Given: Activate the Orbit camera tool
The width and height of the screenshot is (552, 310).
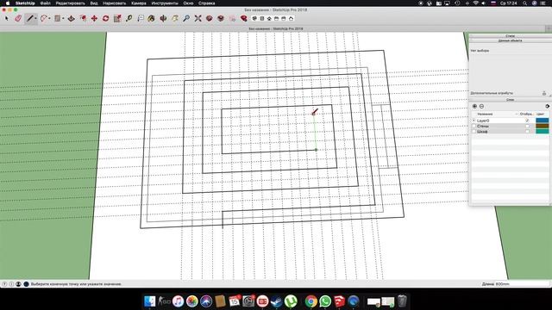Looking at the screenshot, I should point(163,18).
